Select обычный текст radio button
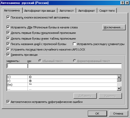 coord(40,61)
